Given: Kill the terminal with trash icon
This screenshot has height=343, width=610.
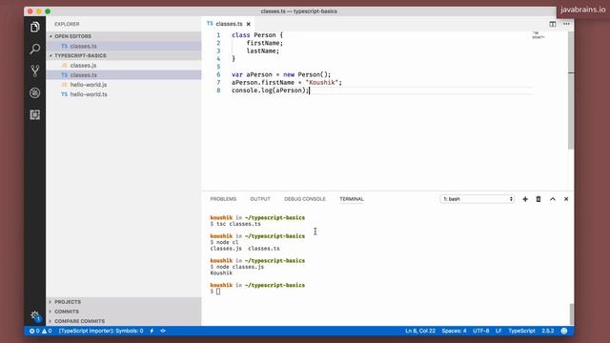Looking at the screenshot, I should pos(539,199).
